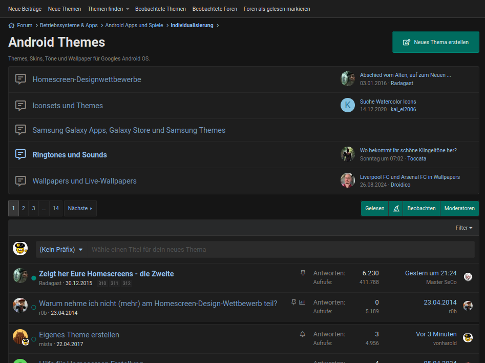The width and height of the screenshot is (485, 363).
Task: Click r0b's small last-poster avatar at right
Action: click(468, 306)
